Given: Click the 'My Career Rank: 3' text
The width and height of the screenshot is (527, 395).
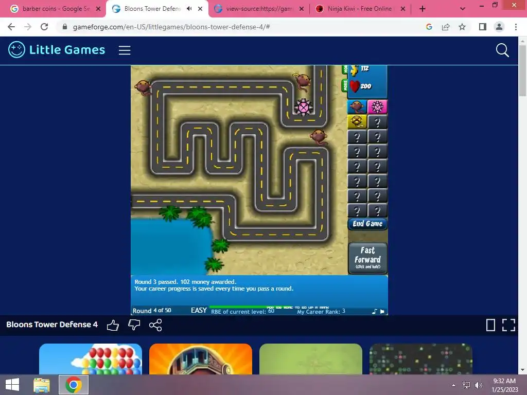Looking at the screenshot, I should point(321,311).
